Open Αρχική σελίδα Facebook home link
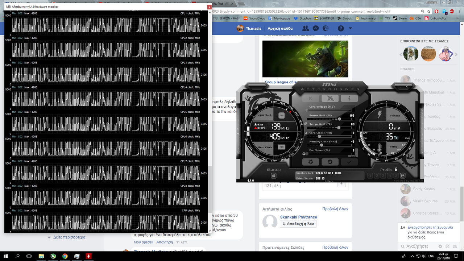 click(280, 28)
